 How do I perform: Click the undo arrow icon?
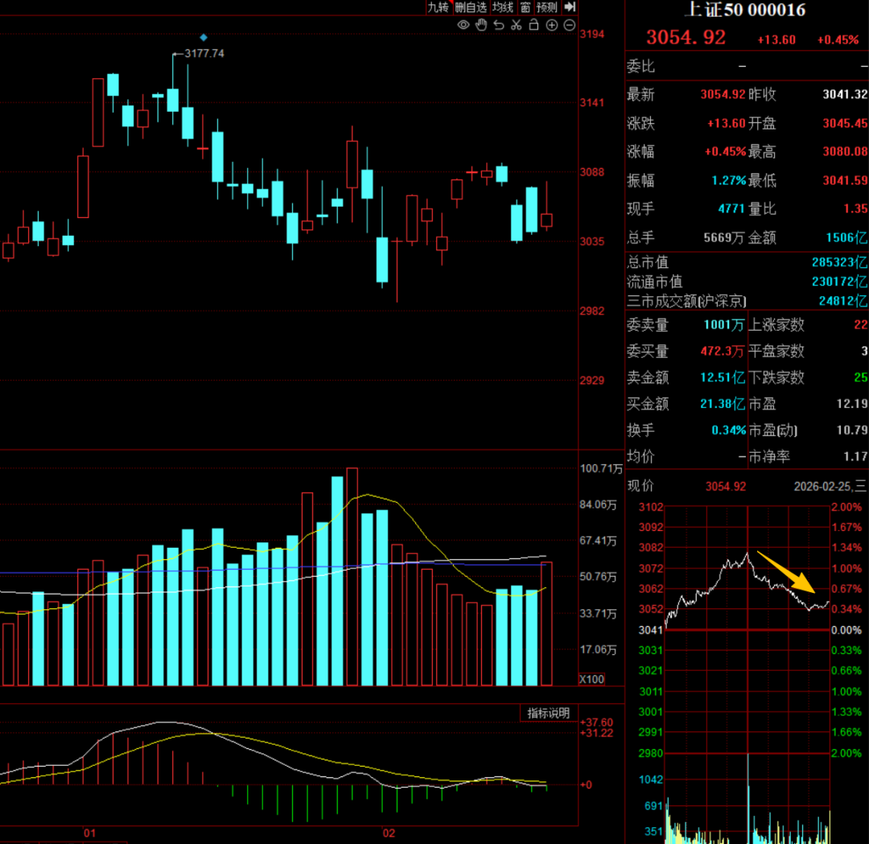499,25
